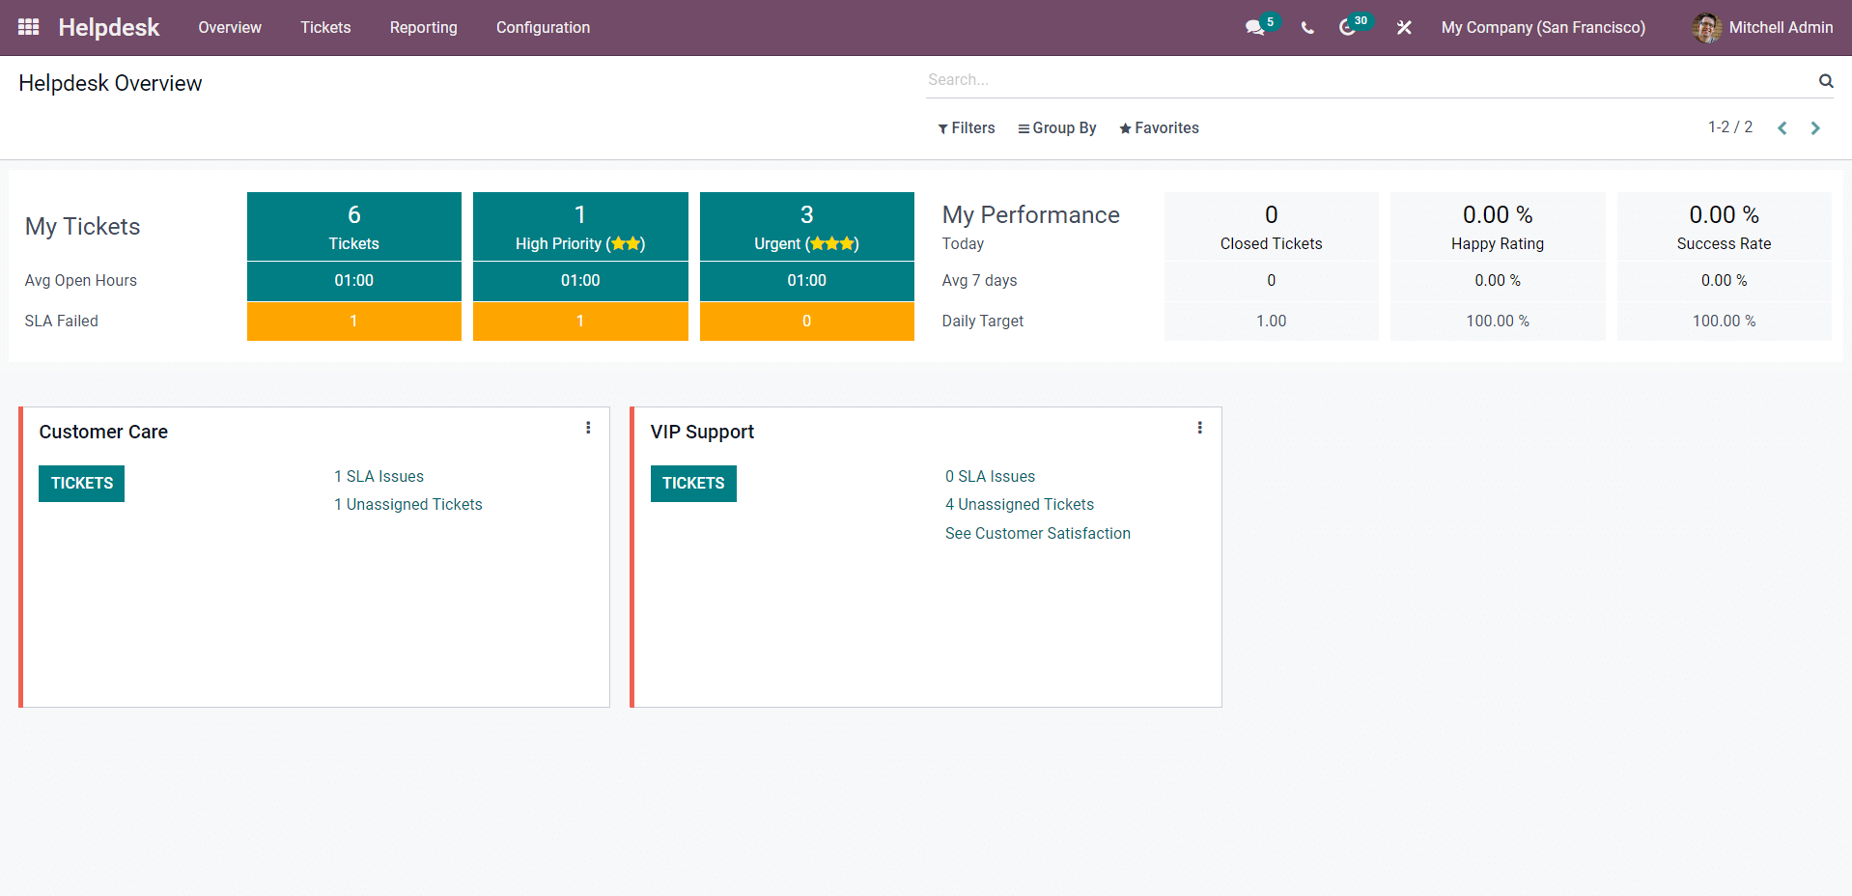Open company switcher My Company (San Francisco)
The image size is (1852, 896).
tap(1543, 28)
